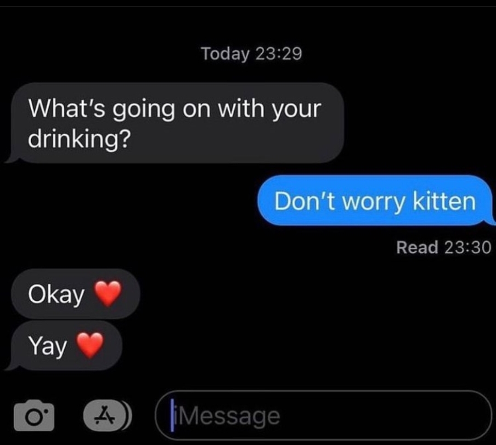
Task: Tap the "Read 23:30" receipt label
Action: (444, 247)
